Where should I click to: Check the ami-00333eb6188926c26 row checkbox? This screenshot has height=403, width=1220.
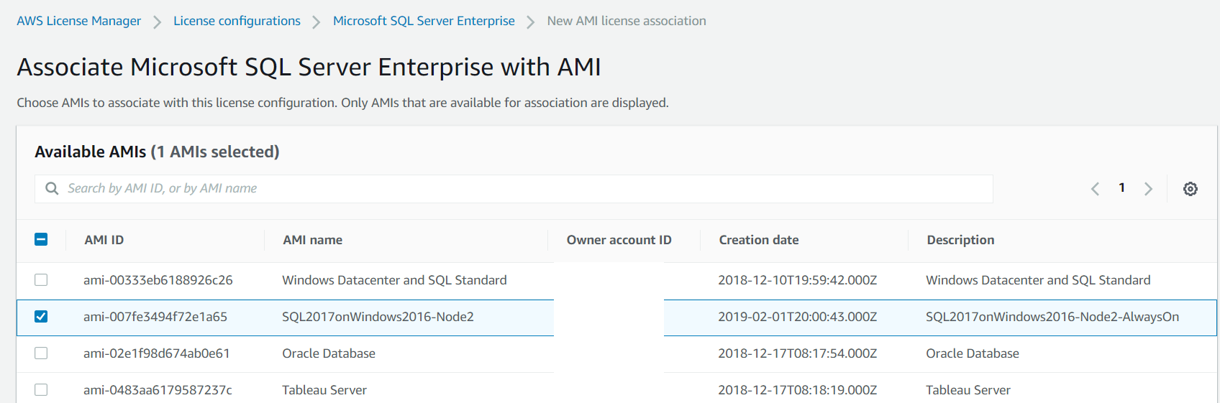[41, 280]
